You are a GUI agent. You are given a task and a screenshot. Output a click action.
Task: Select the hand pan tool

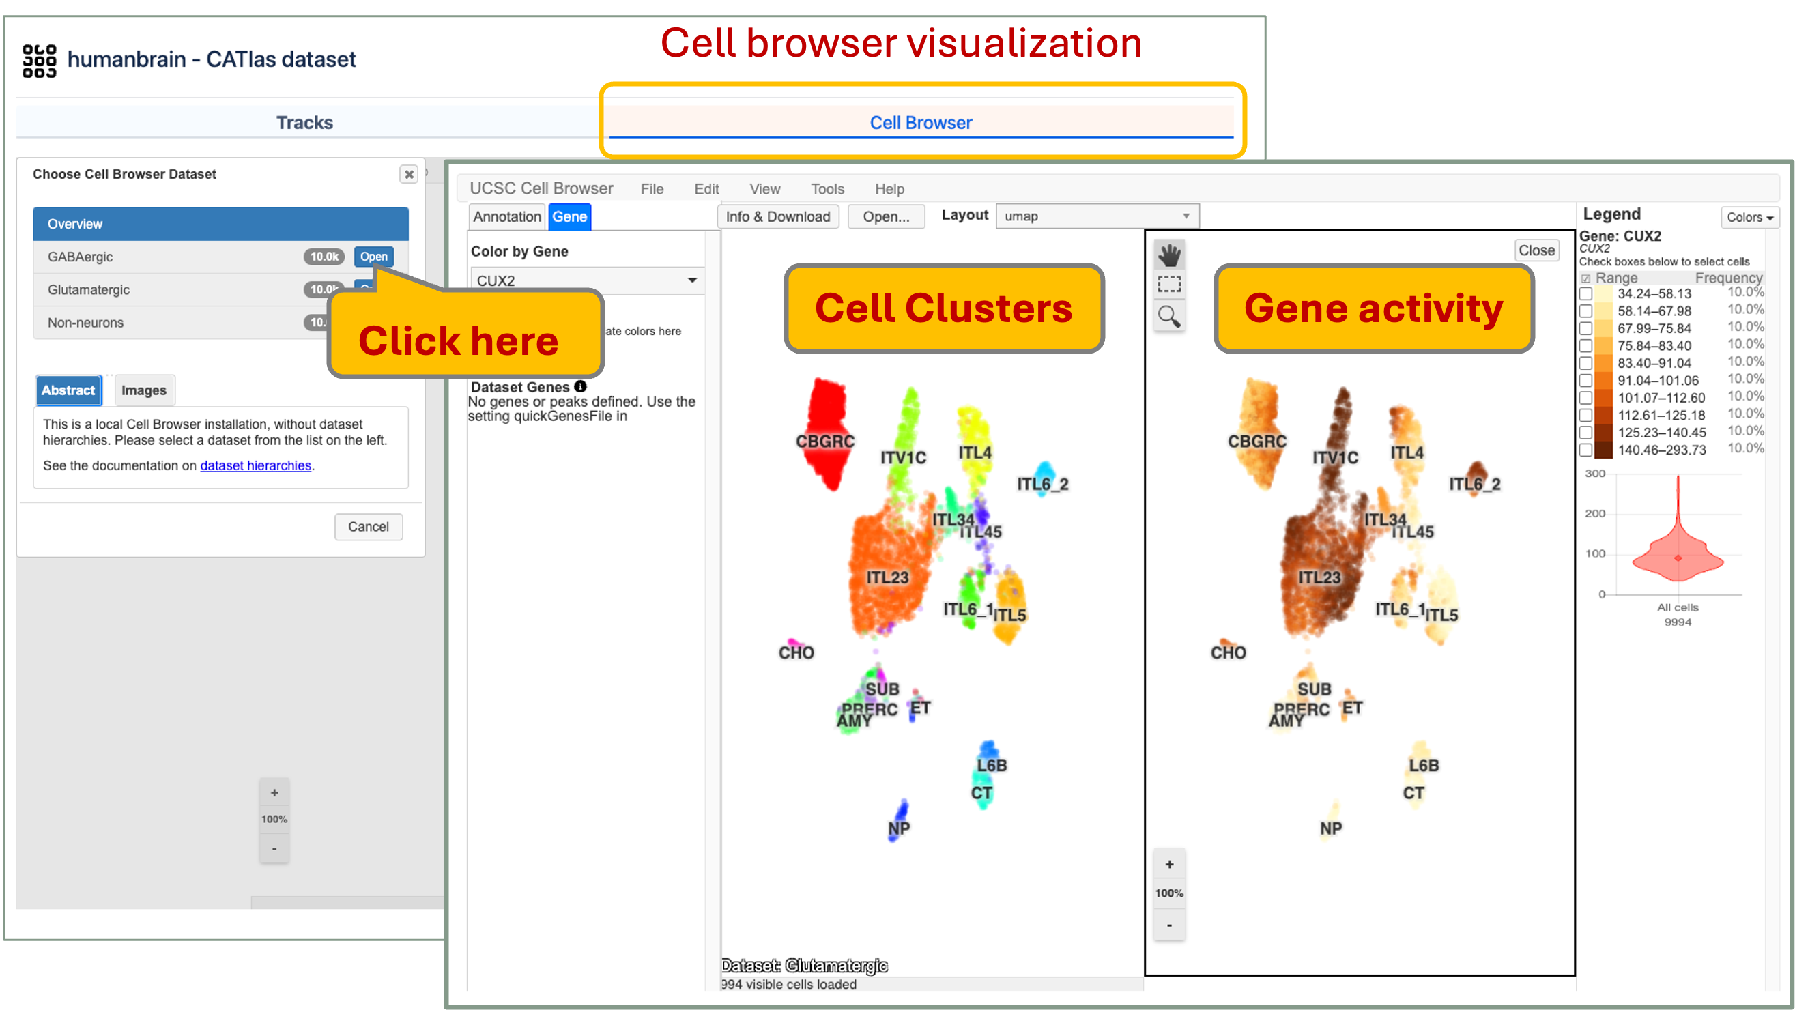(1168, 255)
